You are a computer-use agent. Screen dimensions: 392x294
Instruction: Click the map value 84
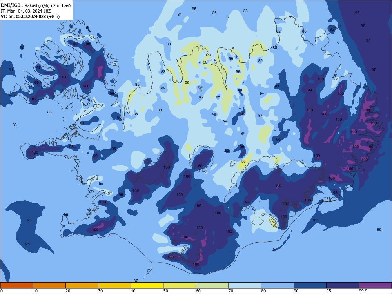[180, 14]
